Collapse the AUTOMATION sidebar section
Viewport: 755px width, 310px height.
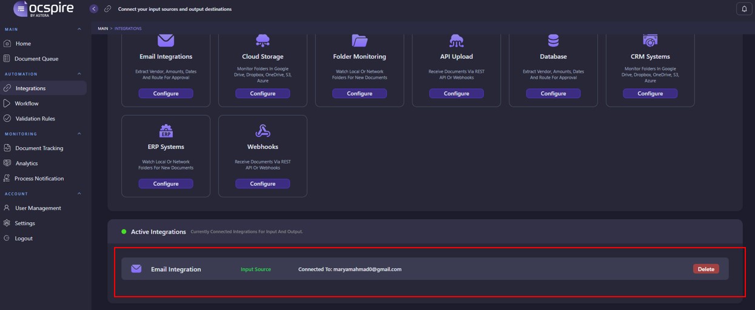[x=79, y=74]
